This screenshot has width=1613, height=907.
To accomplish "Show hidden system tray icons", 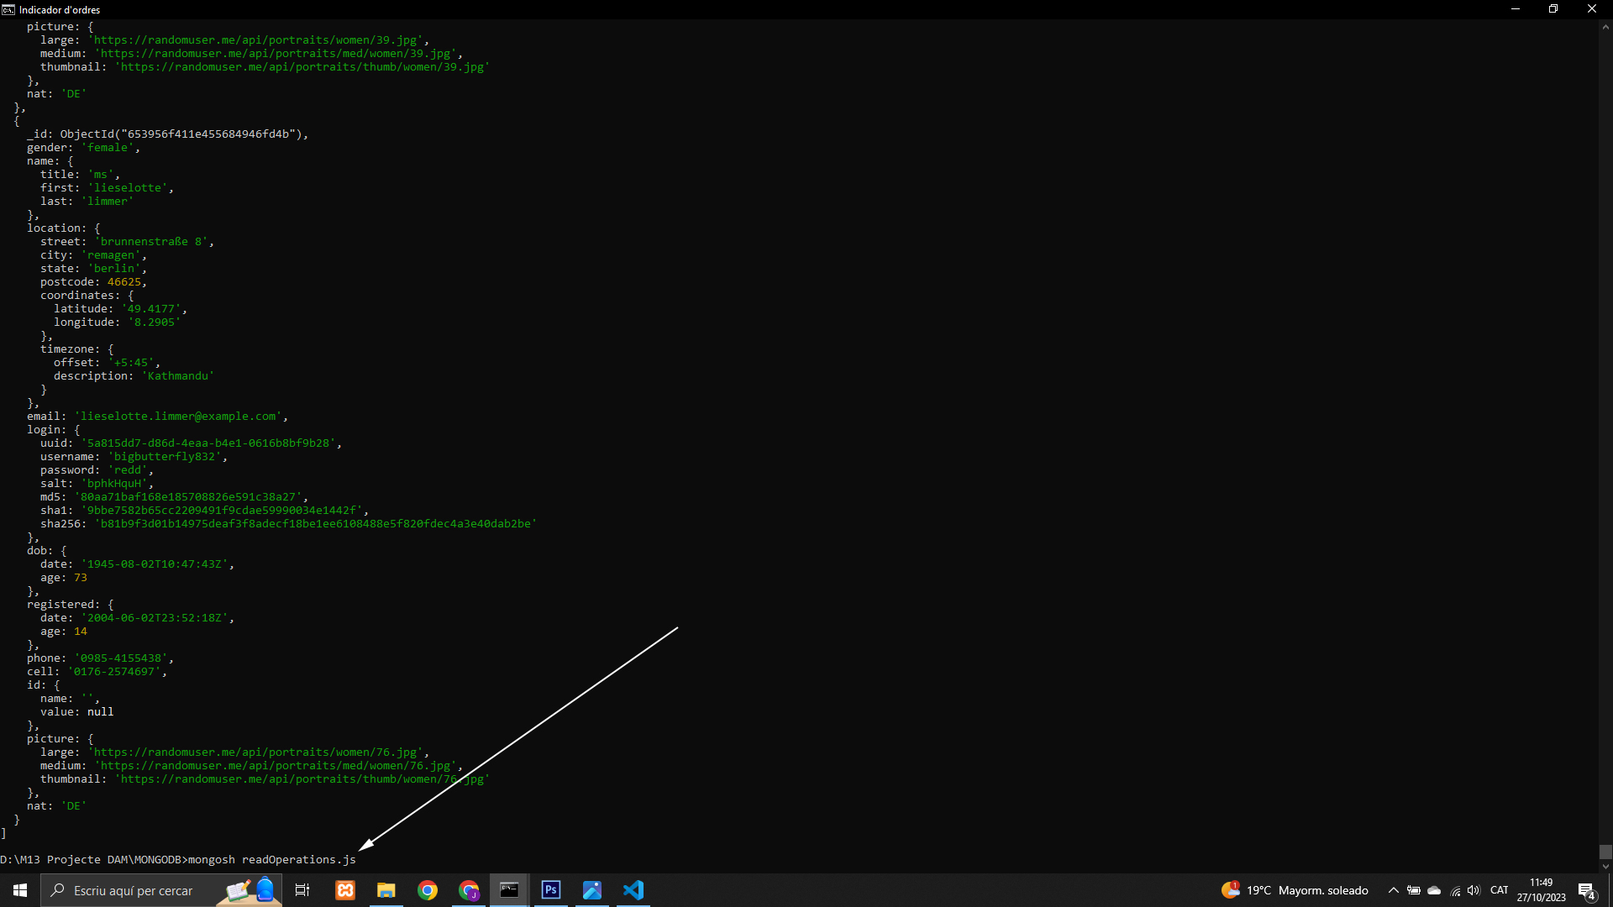I will [x=1394, y=890].
